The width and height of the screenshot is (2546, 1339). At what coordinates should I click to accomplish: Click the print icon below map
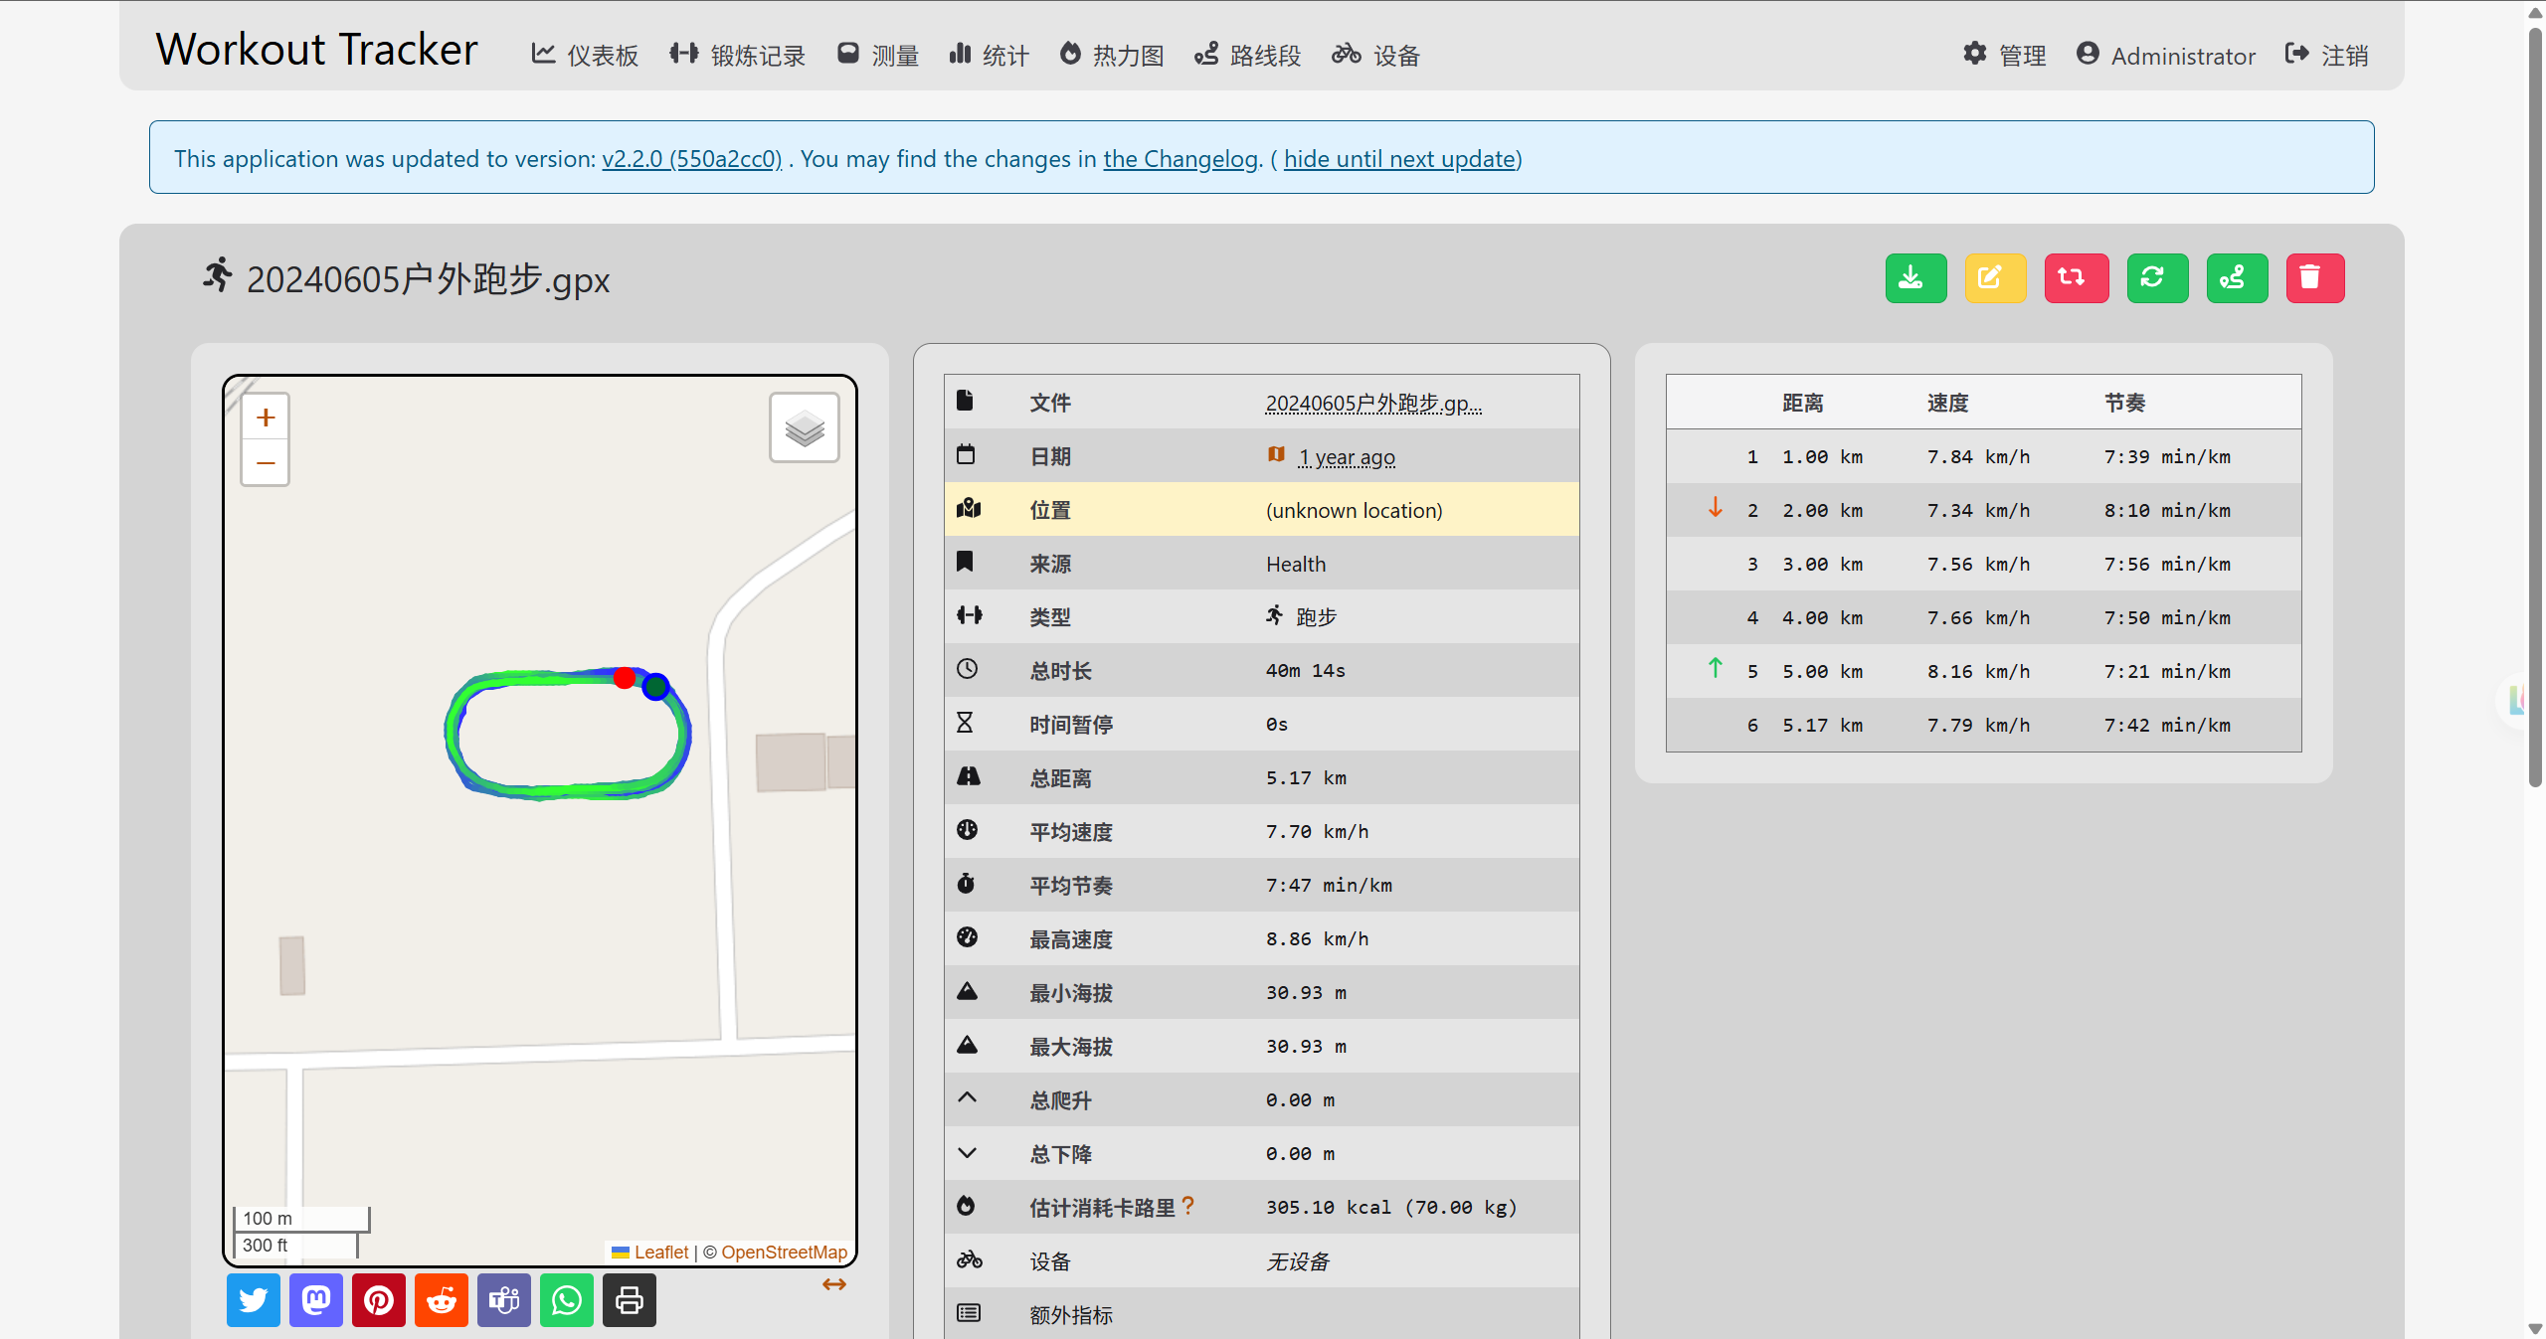630,1300
